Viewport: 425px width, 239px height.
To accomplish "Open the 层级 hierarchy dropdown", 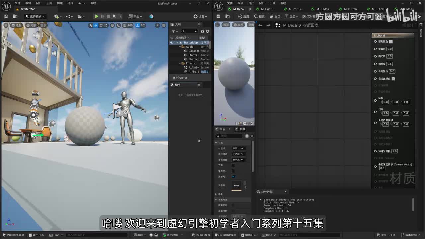I will coord(291,16).
